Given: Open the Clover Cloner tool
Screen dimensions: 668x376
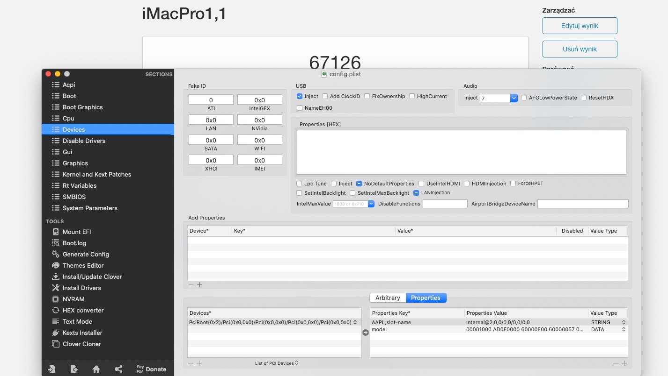Looking at the screenshot, I should 81,344.
